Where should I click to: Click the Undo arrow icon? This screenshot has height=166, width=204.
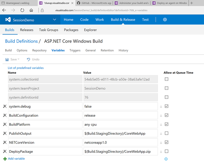point(28,59)
